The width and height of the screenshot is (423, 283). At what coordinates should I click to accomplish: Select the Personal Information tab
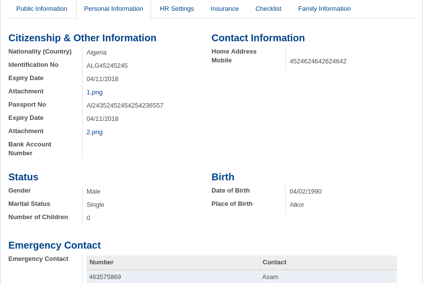(x=114, y=9)
